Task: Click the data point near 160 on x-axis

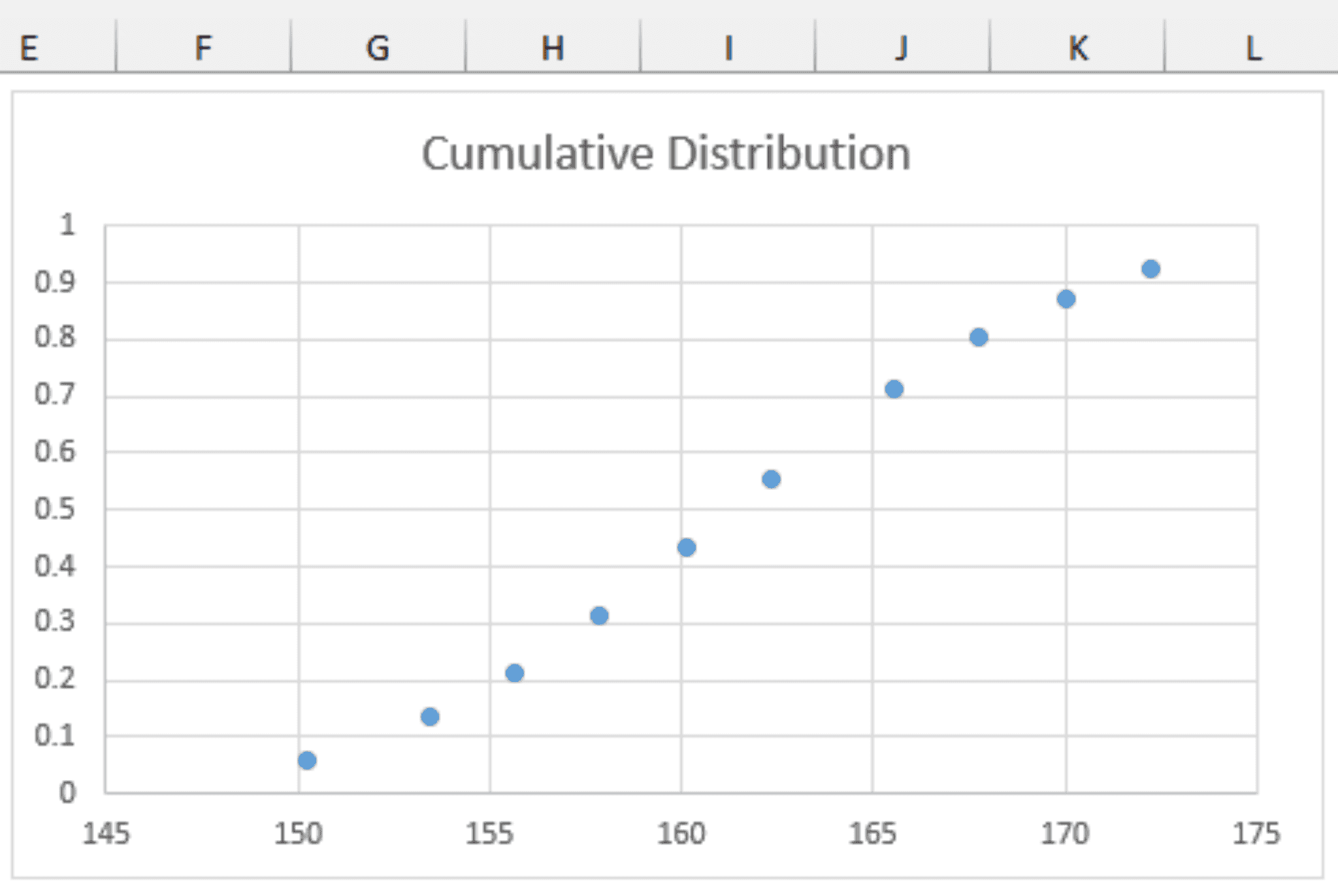Action: coord(687,547)
